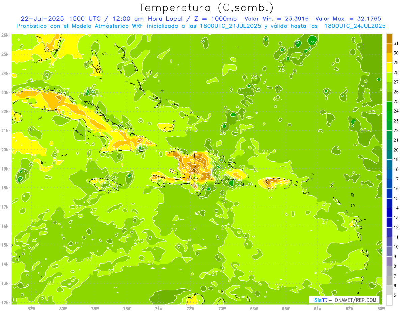The image size is (405, 313).
Task: Pick the green legend color between 23 and 24
Action: [x=389, y=116]
